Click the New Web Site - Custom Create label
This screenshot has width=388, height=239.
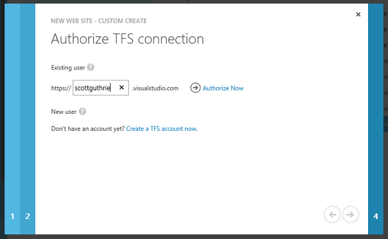[x=99, y=21]
